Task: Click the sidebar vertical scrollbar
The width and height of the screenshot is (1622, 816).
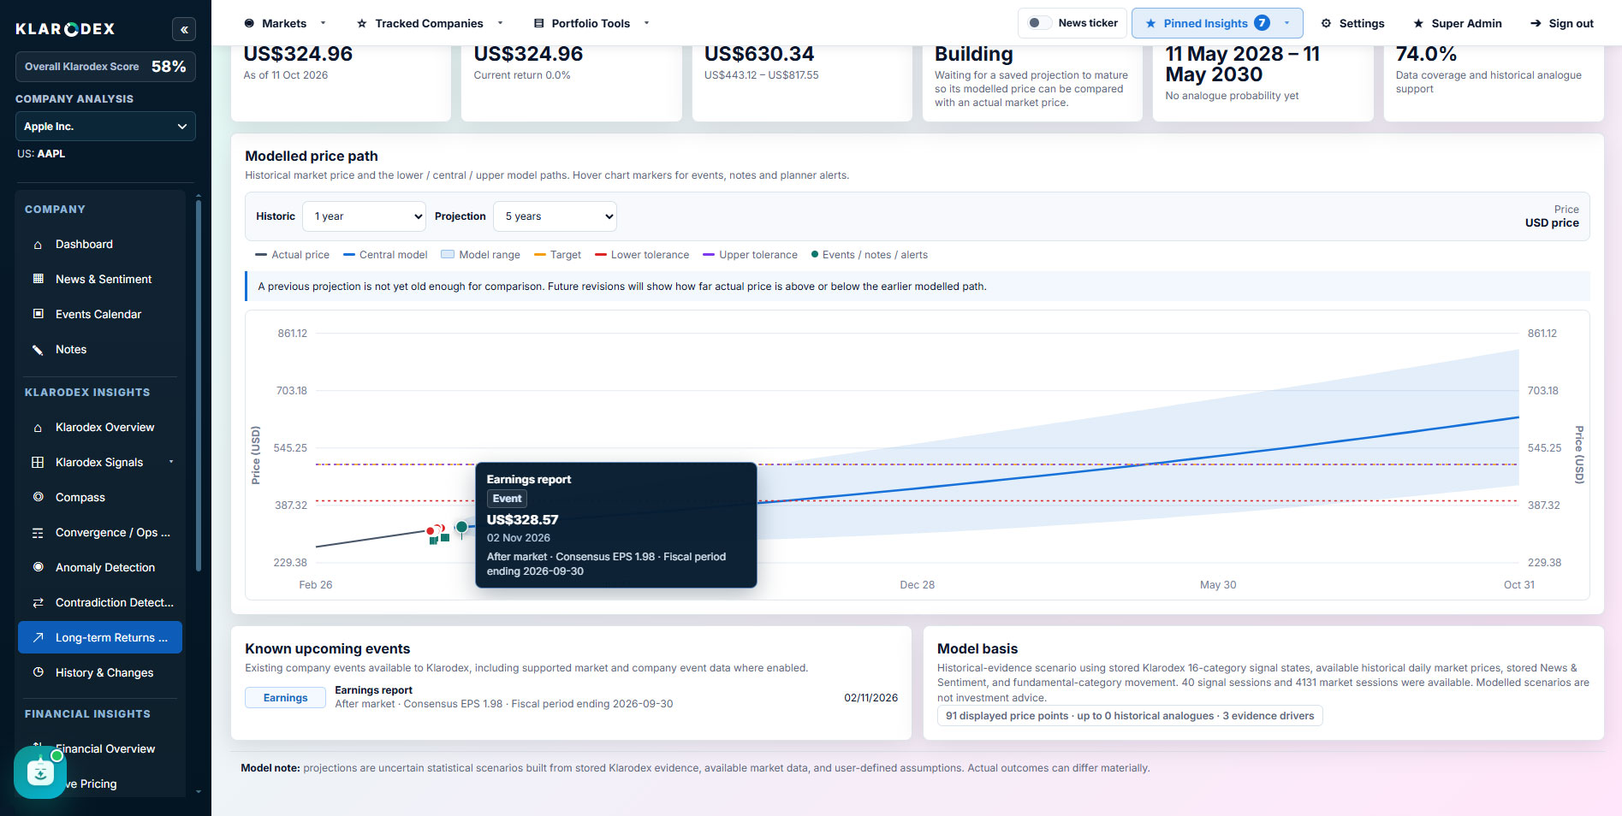Action: [x=199, y=385]
